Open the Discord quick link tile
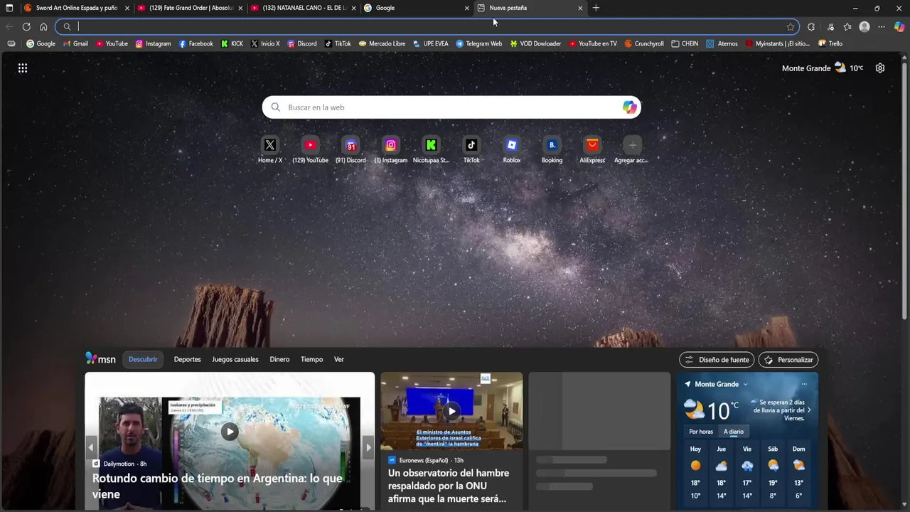The height and width of the screenshot is (512, 910). (350, 145)
